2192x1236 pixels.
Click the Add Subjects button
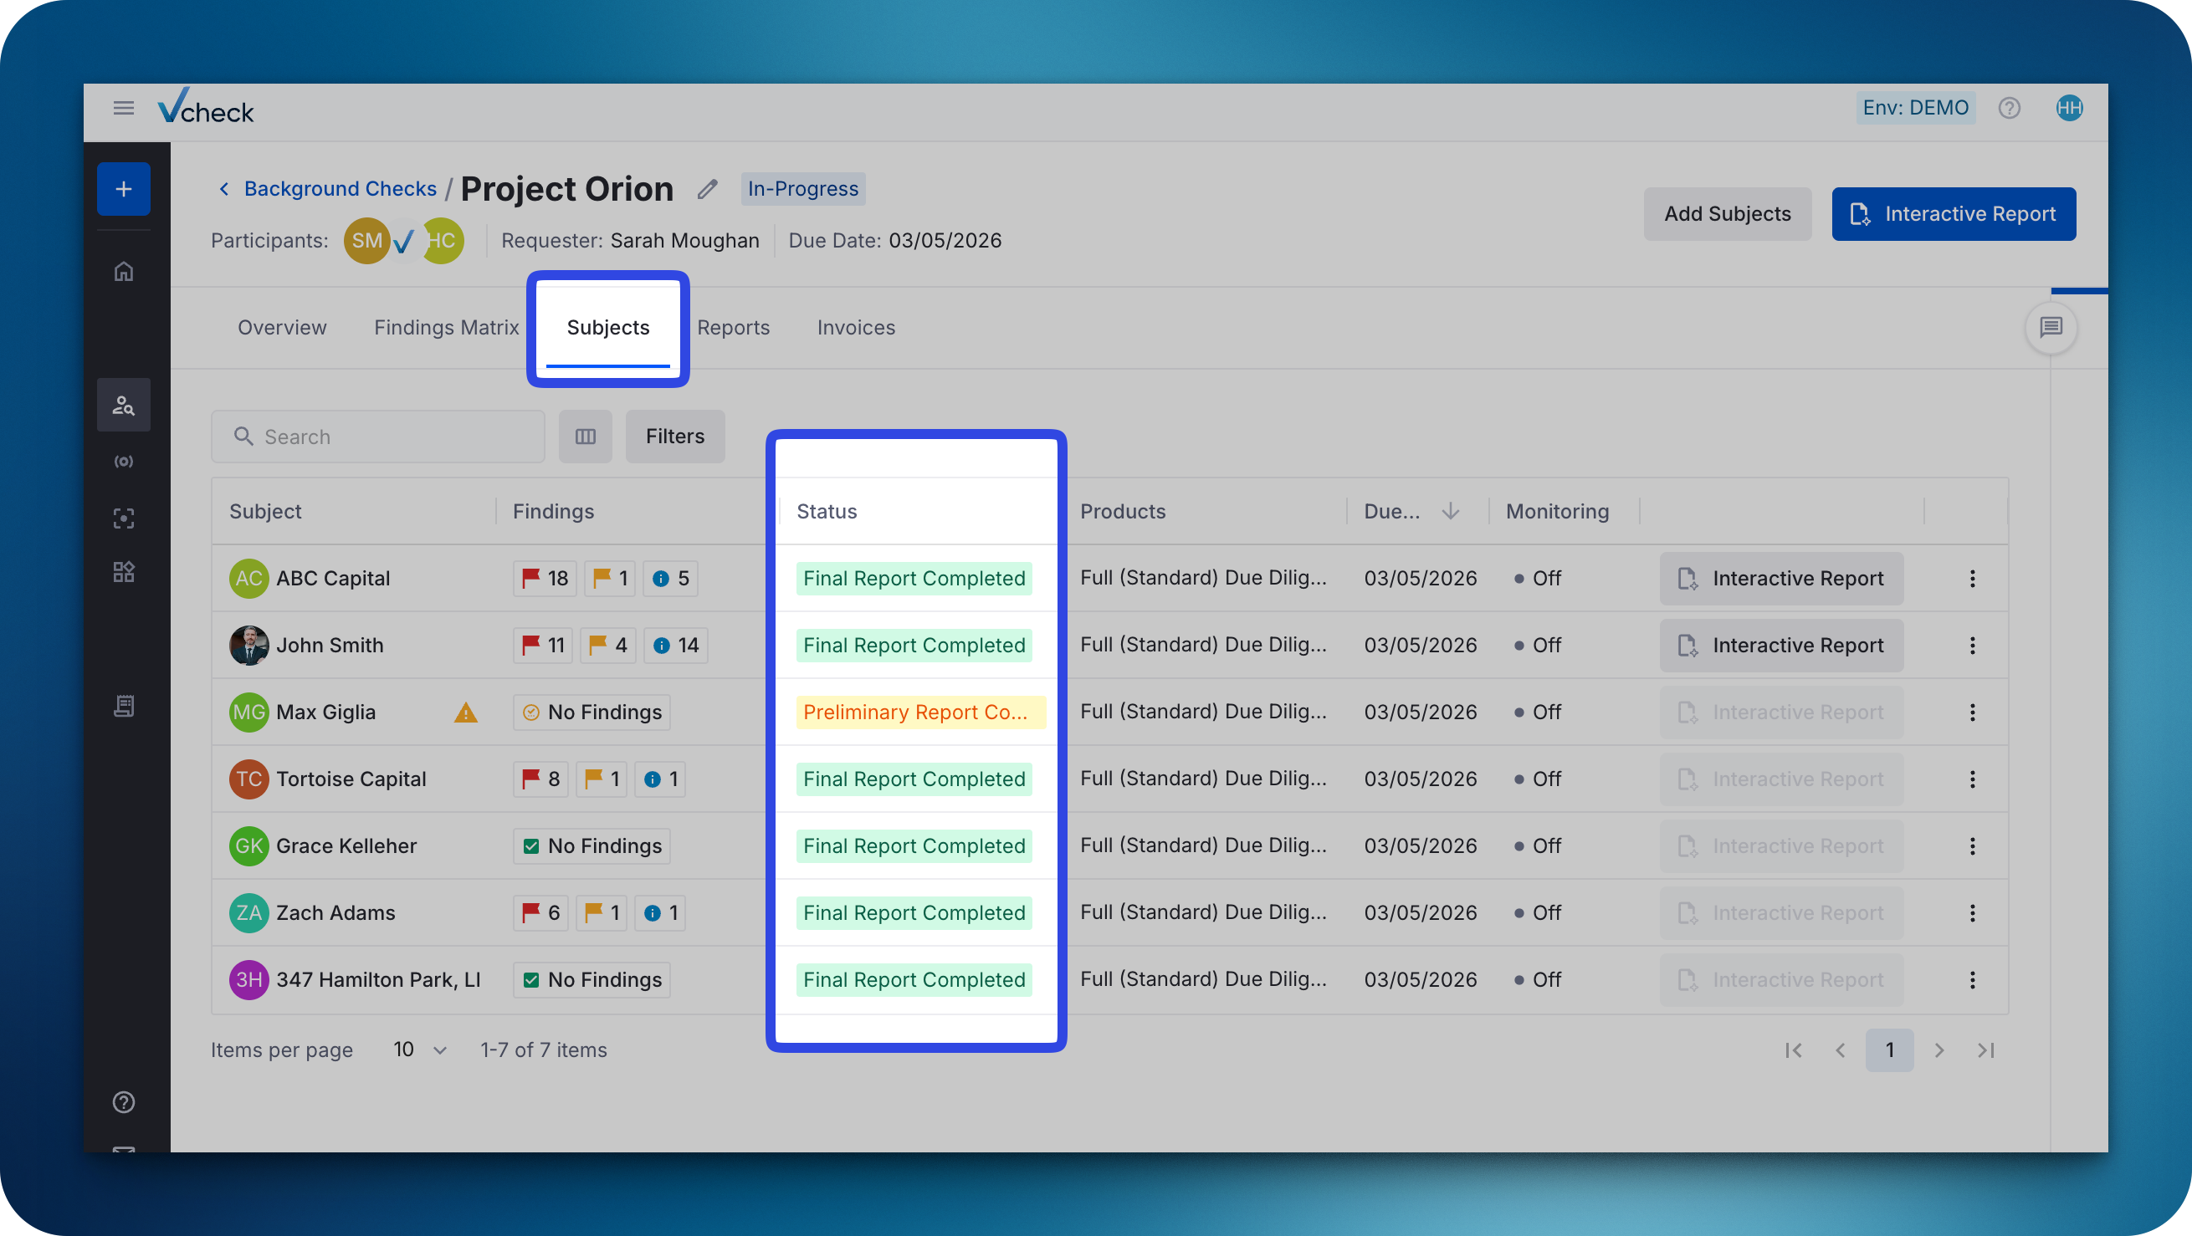(x=1727, y=213)
